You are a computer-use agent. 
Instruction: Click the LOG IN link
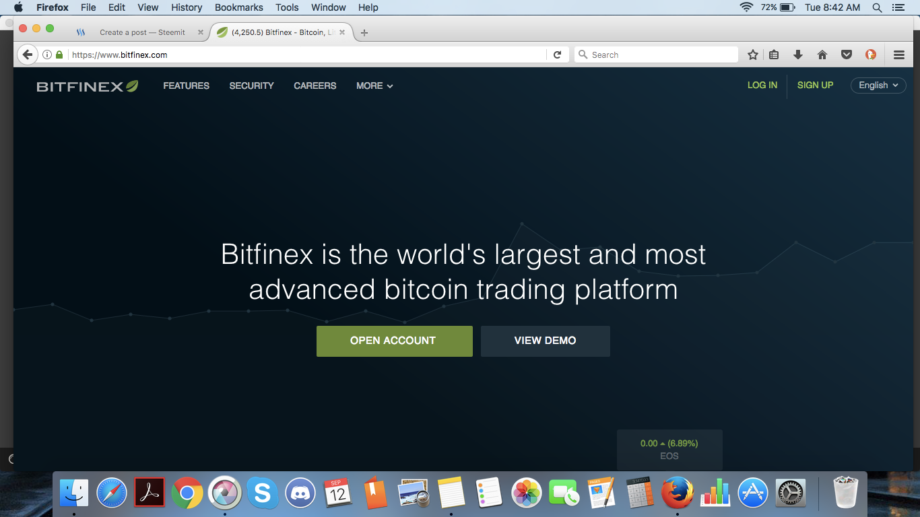pyautogui.click(x=762, y=85)
